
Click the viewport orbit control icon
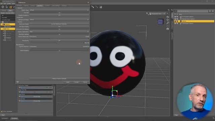[x=168, y=17]
